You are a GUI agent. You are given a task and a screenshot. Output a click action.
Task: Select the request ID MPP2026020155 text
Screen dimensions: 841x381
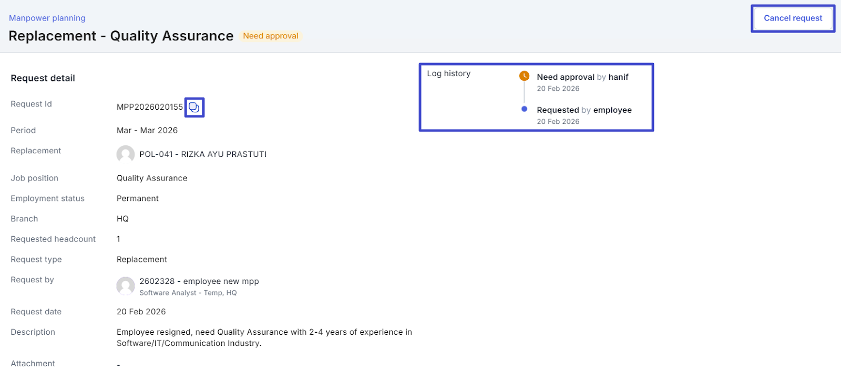tap(149, 107)
